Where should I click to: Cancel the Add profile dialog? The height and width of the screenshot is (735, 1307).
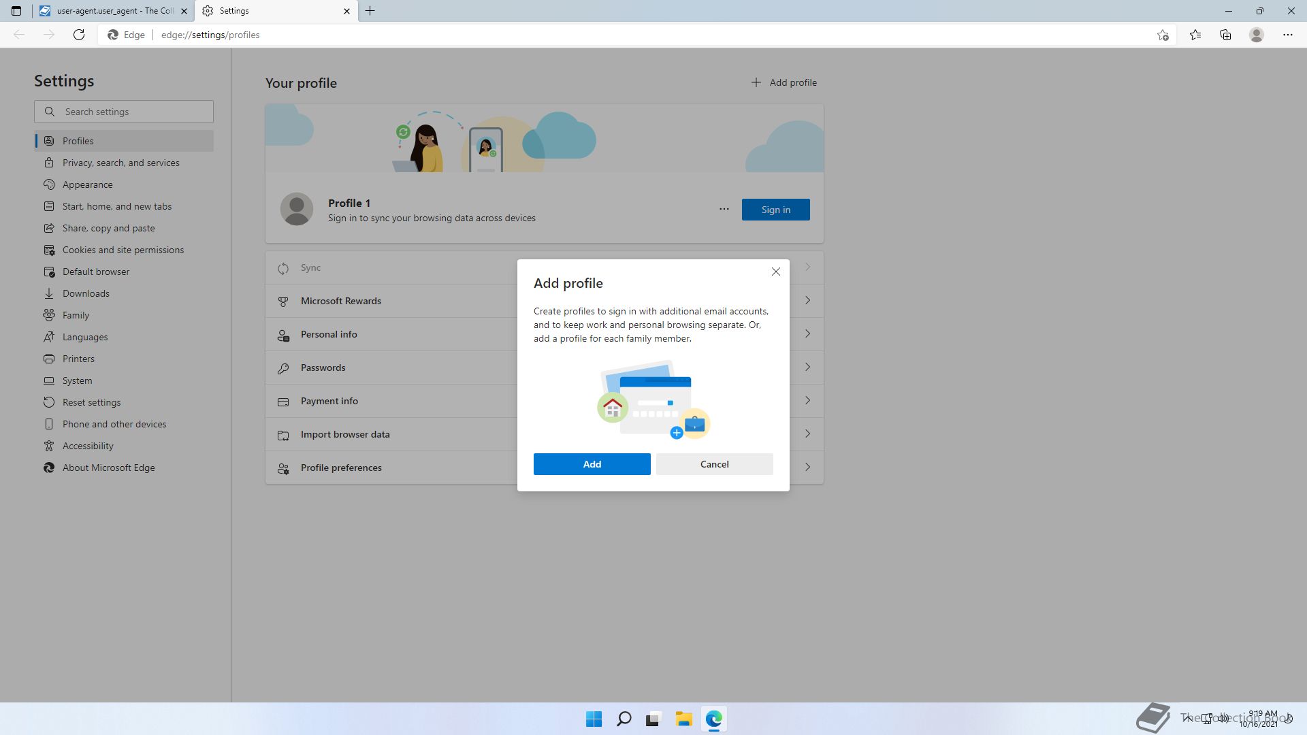pyautogui.click(x=714, y=464)
